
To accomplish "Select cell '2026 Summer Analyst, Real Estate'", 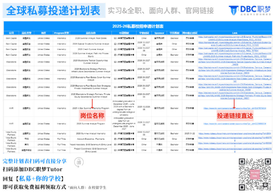I will point(91,38).
